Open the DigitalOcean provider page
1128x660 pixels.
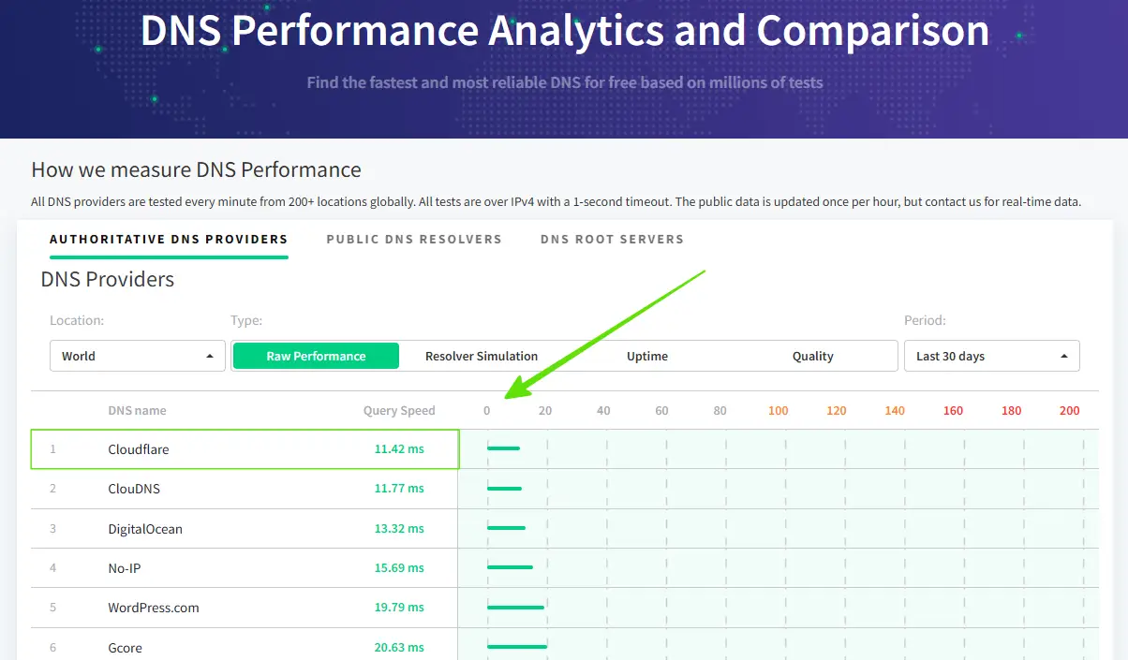click(143, 528)
